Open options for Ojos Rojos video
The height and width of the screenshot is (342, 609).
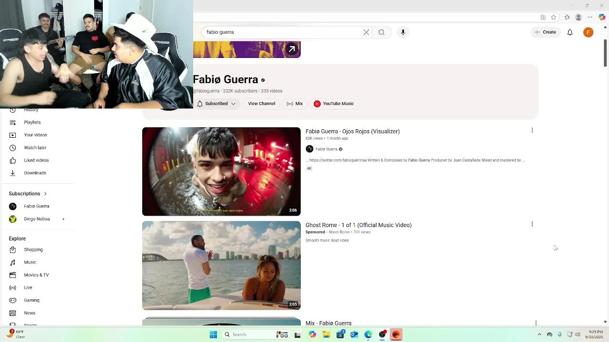coord(532,130)
